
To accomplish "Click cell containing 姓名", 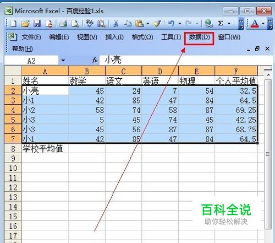I will click(45, 81).
